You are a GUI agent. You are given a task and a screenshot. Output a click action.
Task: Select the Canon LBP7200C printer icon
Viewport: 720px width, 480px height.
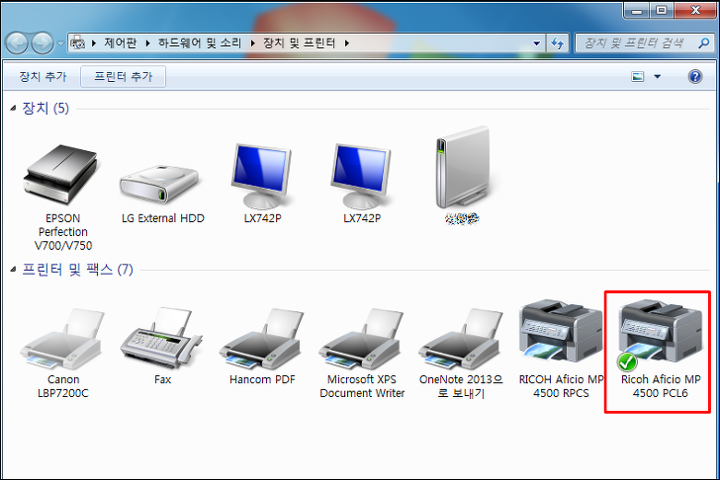[63, 339]
